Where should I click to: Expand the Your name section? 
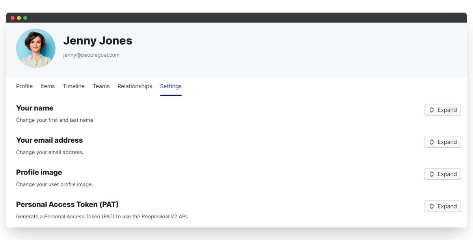(443, 110)
